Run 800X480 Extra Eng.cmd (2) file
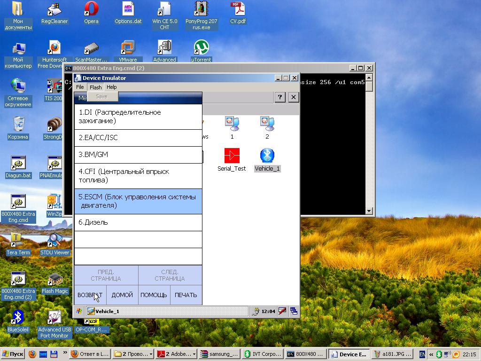Screen dimensions: 481x361 point(18,286)
